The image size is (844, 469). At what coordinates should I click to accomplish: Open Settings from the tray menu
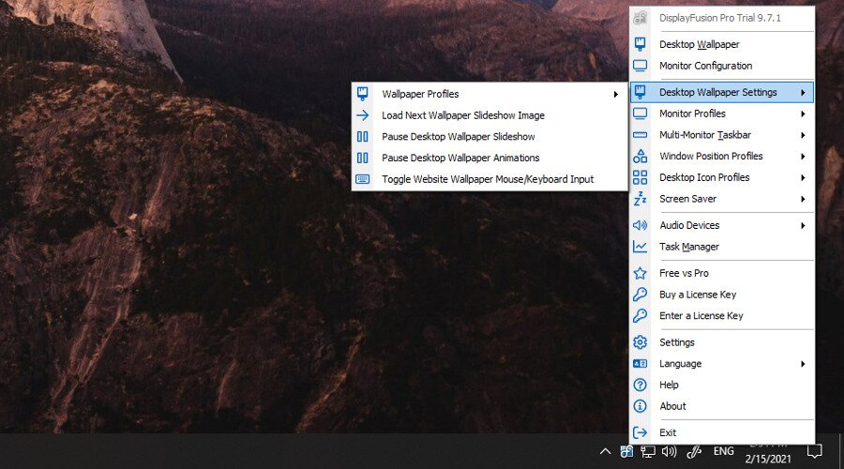tap(722, 342)
